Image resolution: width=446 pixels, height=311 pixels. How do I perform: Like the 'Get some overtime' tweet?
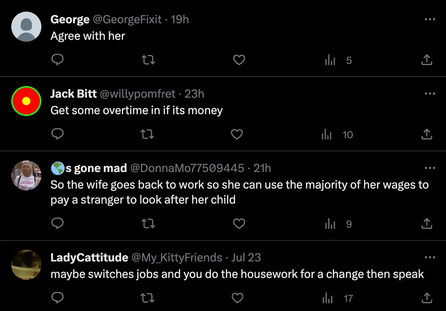(237, 134)
